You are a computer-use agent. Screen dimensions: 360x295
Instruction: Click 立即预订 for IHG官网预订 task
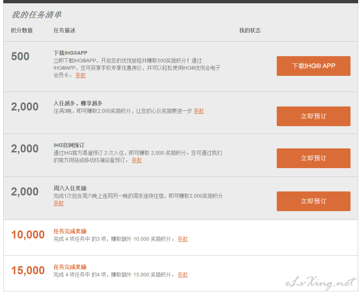[x=313, y=158]
